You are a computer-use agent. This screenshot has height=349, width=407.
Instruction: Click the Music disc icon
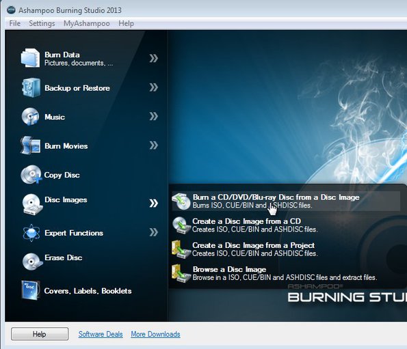[30, 117]
